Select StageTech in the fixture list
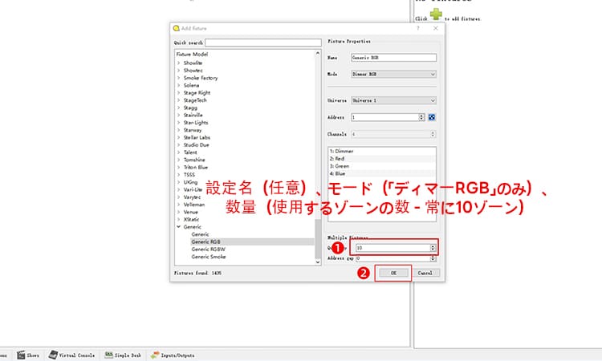The height and width of the screenshot is (361, 602). click(x=195, y=100)
